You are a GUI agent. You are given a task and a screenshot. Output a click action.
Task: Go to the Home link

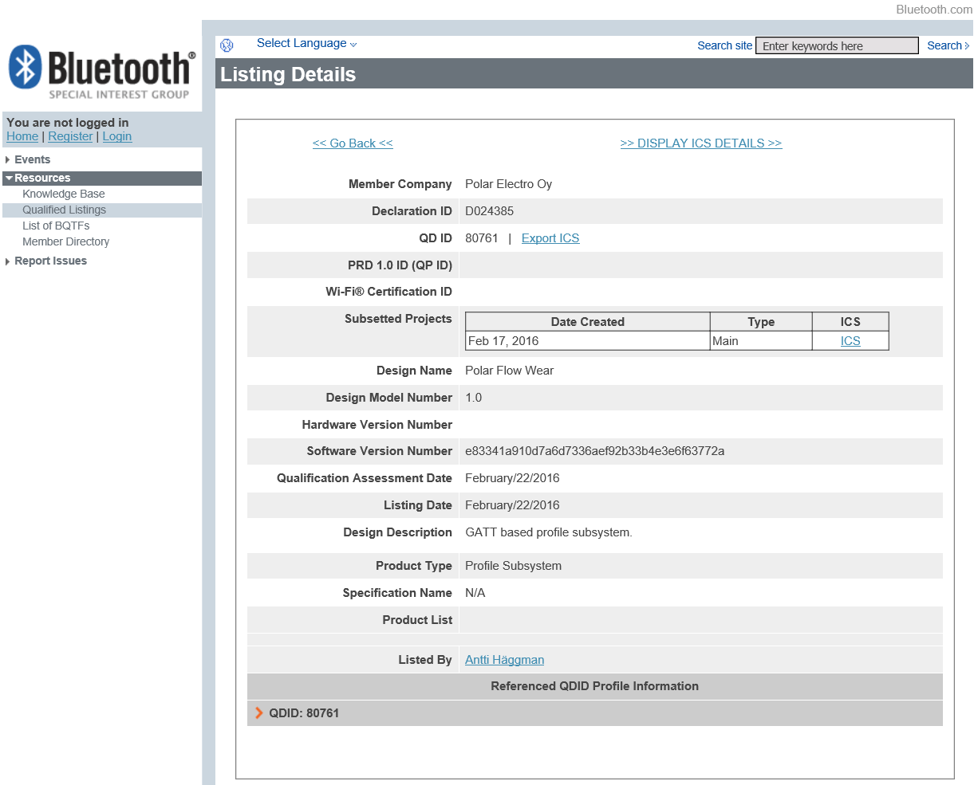[x=22, y=136]
